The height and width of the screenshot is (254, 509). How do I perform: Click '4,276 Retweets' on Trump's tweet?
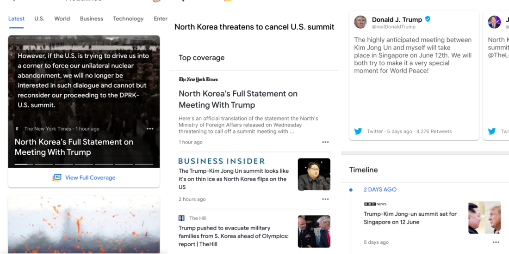tap(434, 132)
